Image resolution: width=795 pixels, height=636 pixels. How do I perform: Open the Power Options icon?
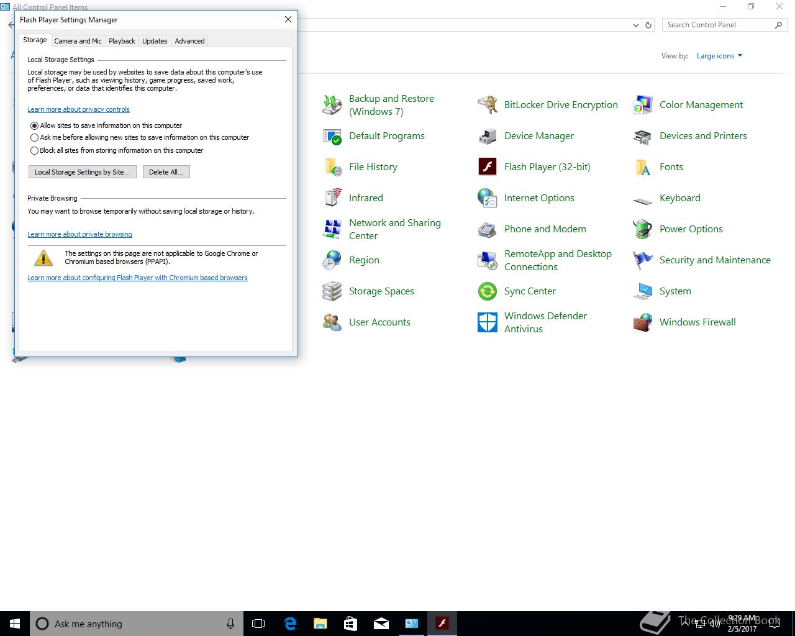(643, 229)
